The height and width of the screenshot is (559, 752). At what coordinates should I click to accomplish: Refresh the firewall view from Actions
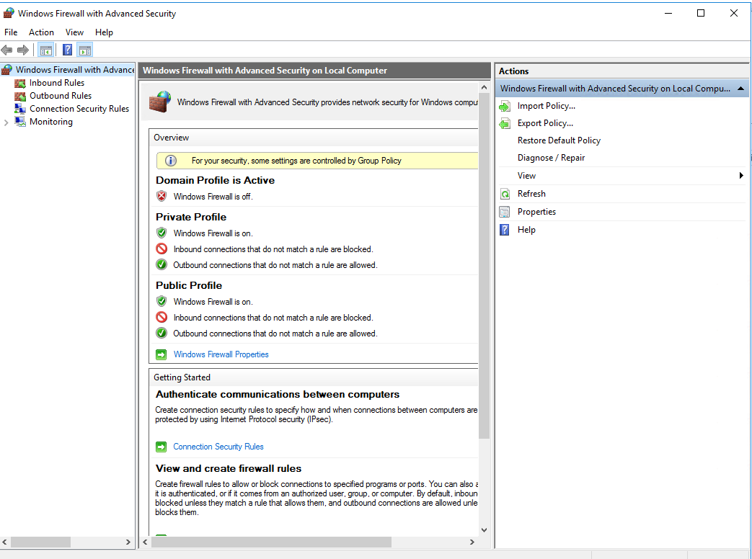click(x=531, y=194)
